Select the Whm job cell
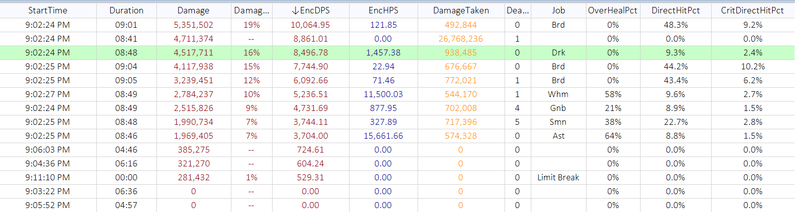The image size is (795, 212). pyautogui.click(x=558, y=94)
